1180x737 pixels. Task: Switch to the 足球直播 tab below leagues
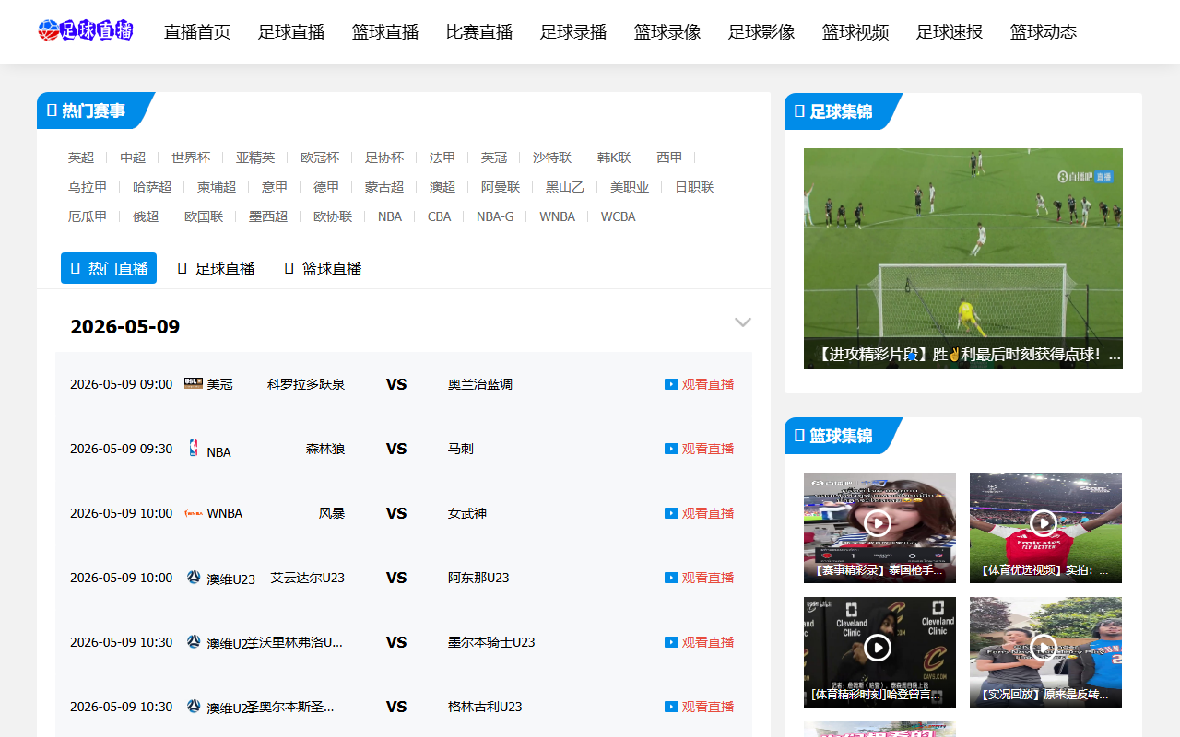(216, 268)
